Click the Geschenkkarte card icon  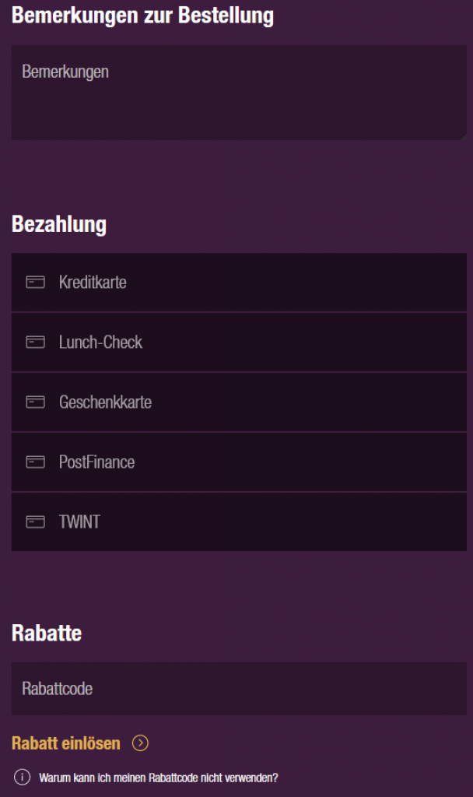35,402
